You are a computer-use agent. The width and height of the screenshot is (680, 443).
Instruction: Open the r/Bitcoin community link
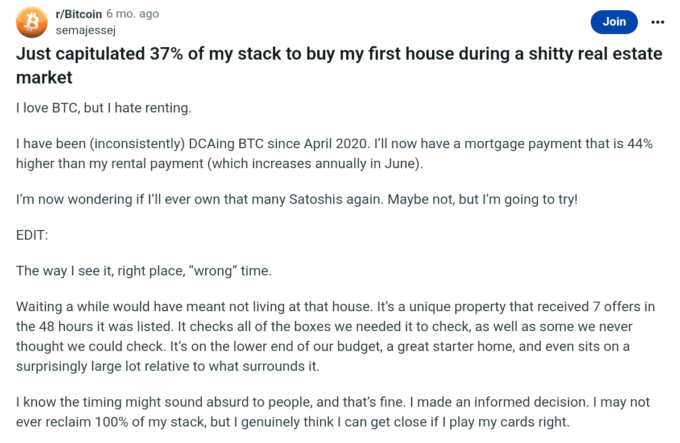80,14
